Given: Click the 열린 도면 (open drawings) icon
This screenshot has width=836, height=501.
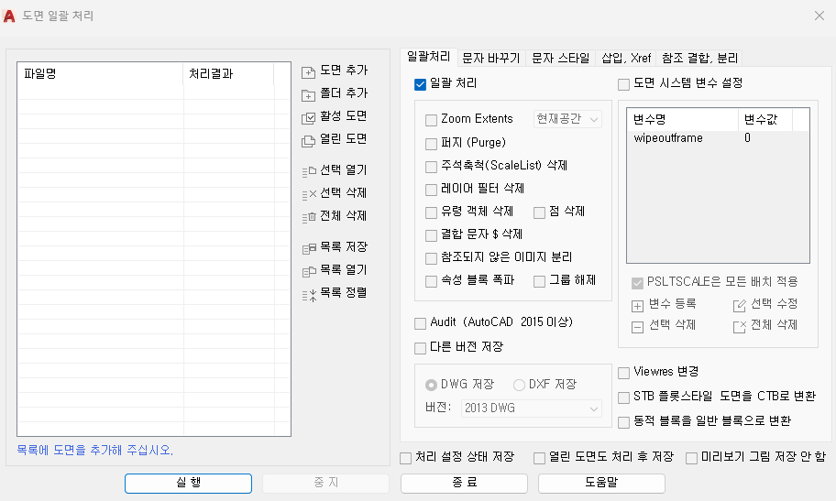Looking at the screenshot, I should (308, 141).
